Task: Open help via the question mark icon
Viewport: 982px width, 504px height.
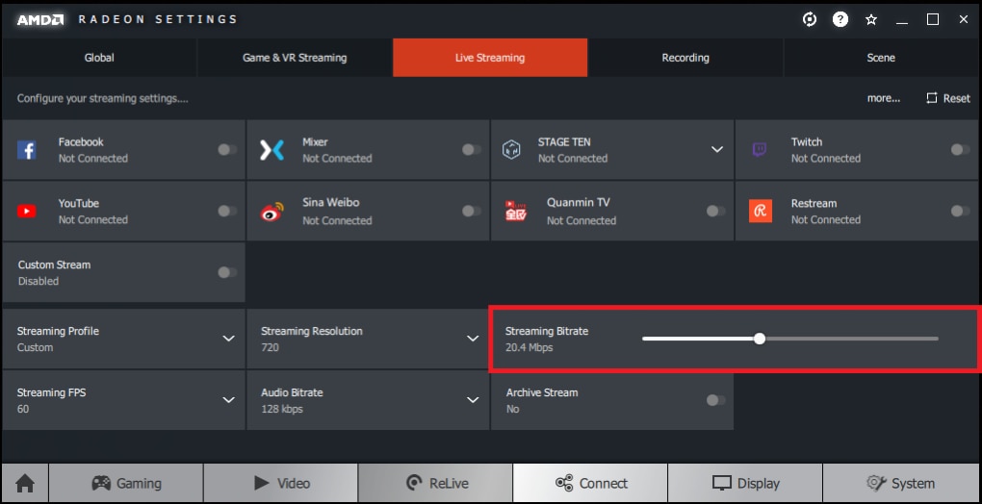Action: click(840, 19)
